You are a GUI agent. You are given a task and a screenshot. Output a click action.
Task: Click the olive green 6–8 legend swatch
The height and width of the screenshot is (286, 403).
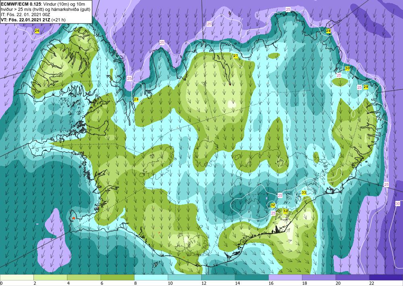[x=117, y=278]
